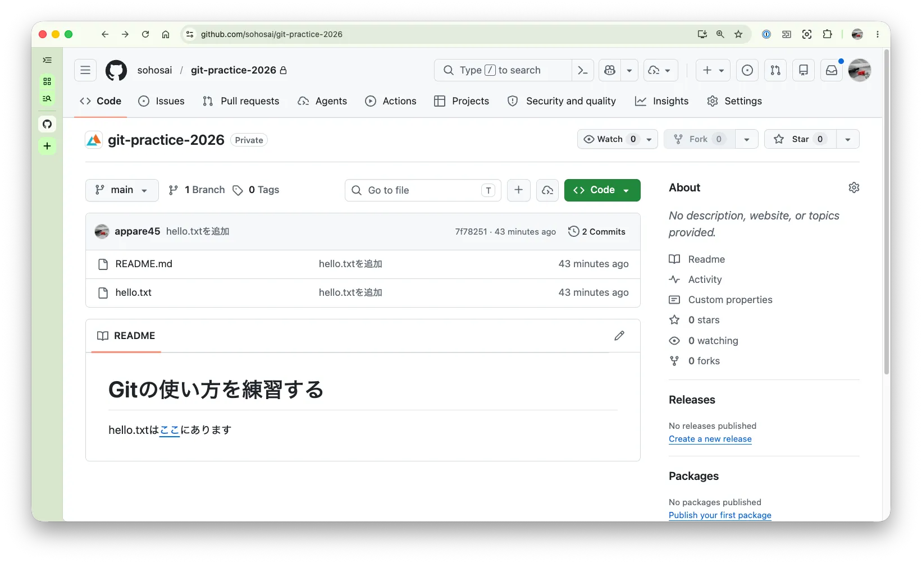Open the agents cloud dropdown in header
The image size is (922, 563).
point(660,70)
